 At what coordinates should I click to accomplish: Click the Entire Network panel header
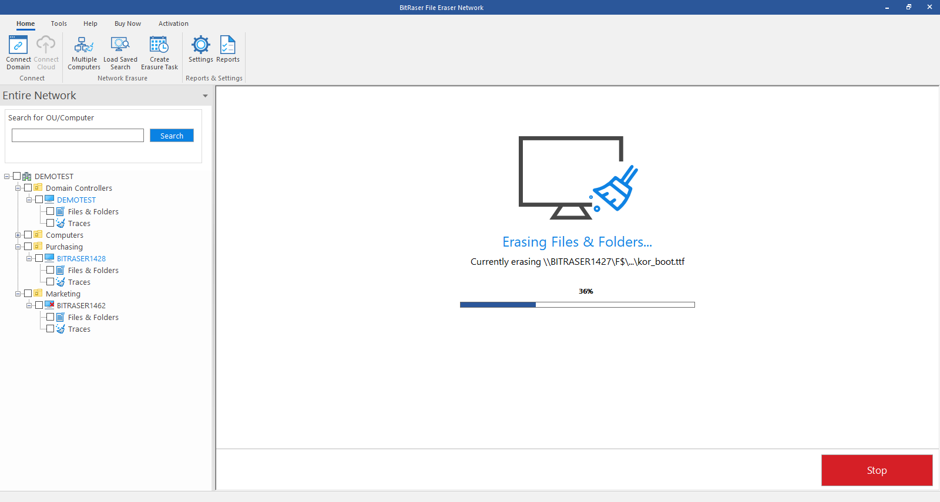tap(106, 96)
